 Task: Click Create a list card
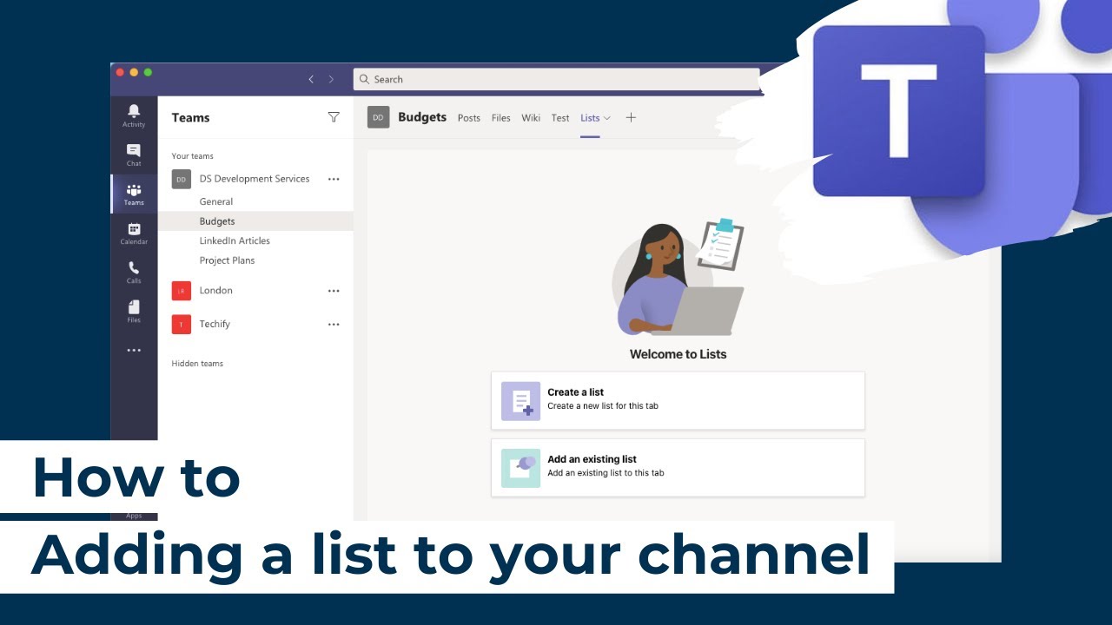pos(678,401)
